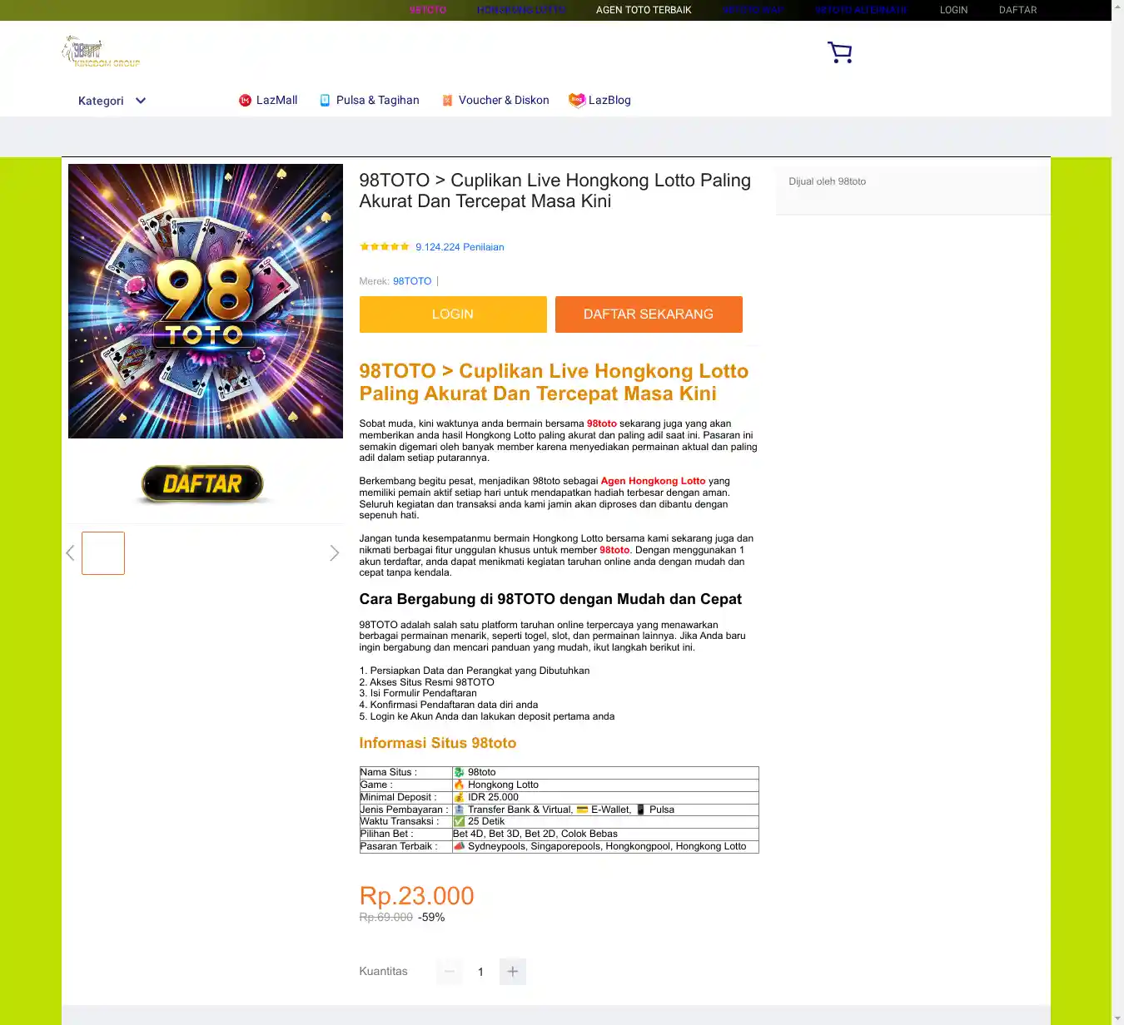Image resolution: width=1124 pixels, height=1025 pixels.
Task: Show the next thumbnail with the right arrow
Action: [334, 552]
